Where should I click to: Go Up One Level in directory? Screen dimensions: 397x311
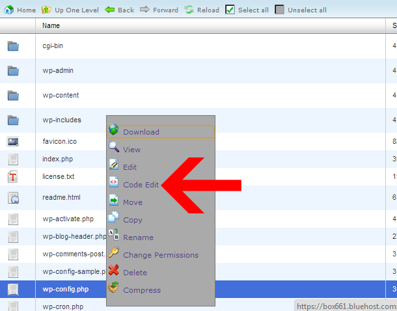[x=46, y=10]
